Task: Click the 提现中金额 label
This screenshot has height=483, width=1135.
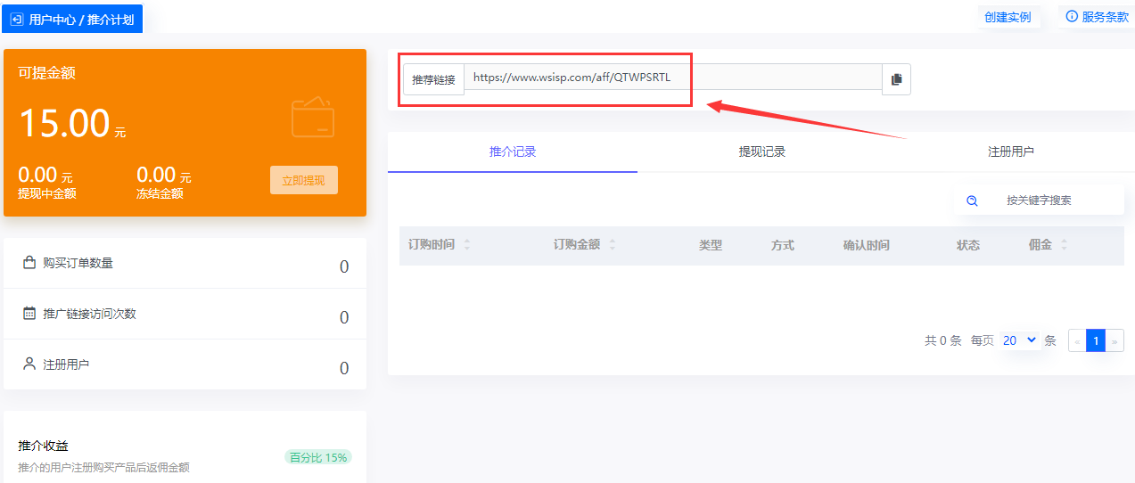Action: 47,193
